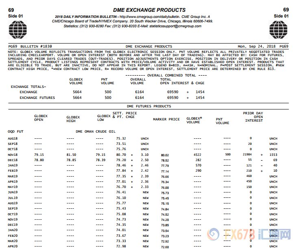Click the PRIOR DAY OPEN INTEREST header

[x=253, y=117]
